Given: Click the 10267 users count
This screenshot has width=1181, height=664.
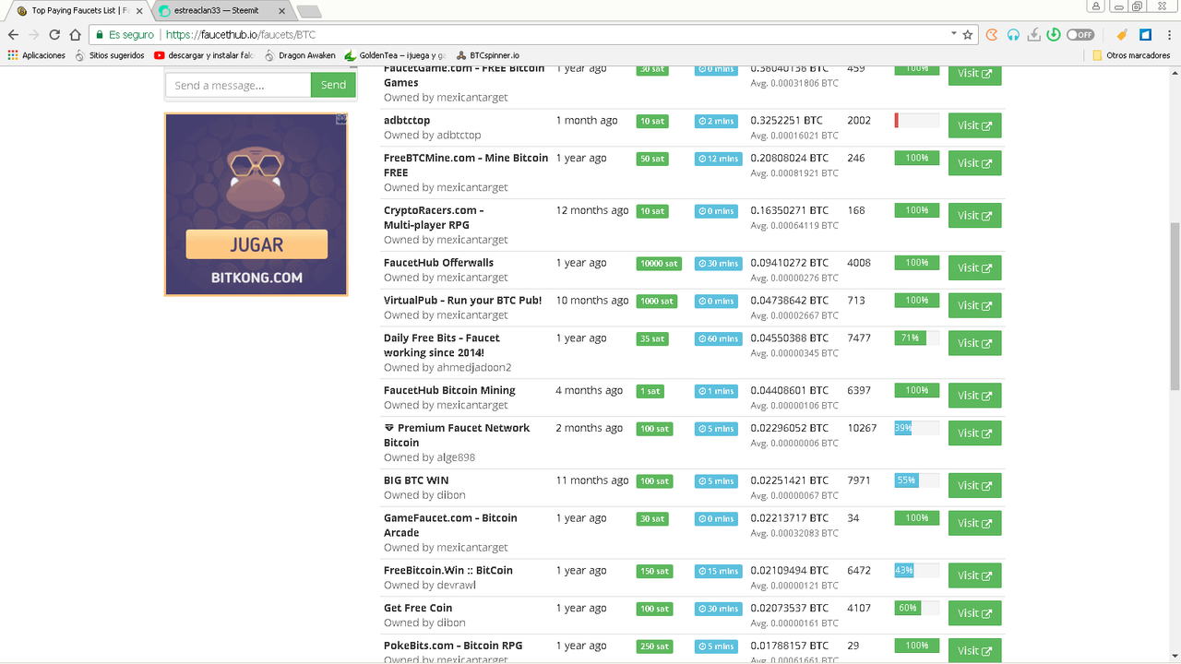Looking at the screenshot, I should tap(862, 428).
